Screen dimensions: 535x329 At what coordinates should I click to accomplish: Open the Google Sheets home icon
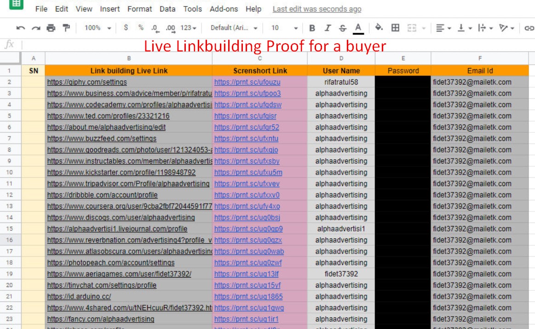tap(16, 4)
